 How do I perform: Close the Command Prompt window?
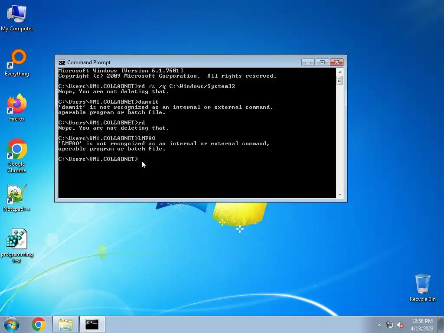point(336,62)
